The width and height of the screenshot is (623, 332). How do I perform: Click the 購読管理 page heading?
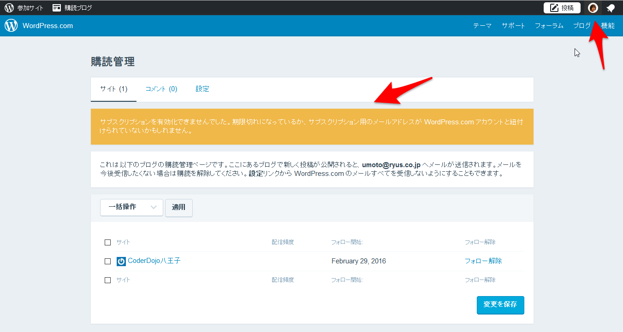click(x=113, y=62)
